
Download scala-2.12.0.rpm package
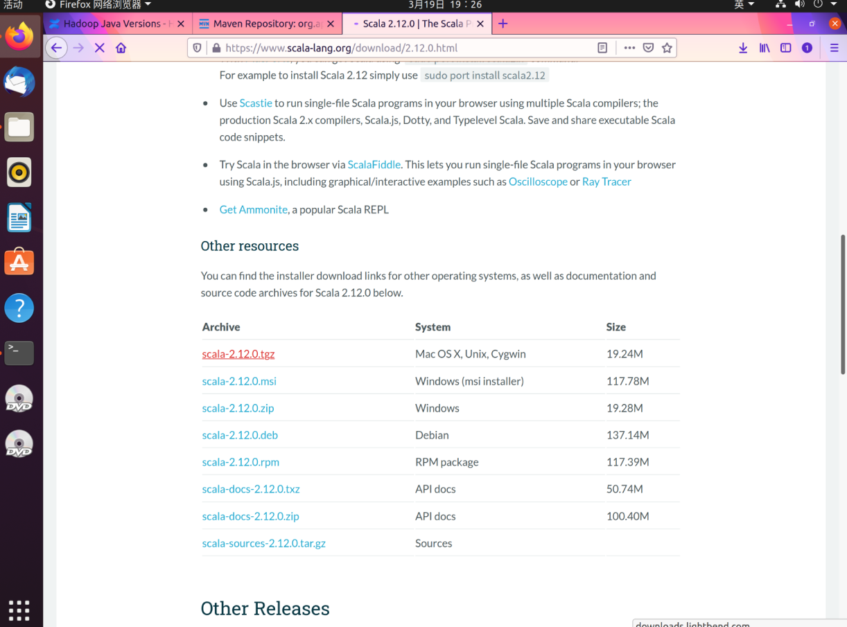(x=241, y=462)
